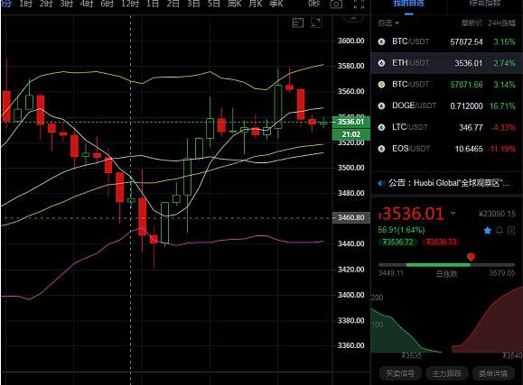Select the 4时 timeframe
The width and height of the screenshot is (523, 385).
click(87, 4)
